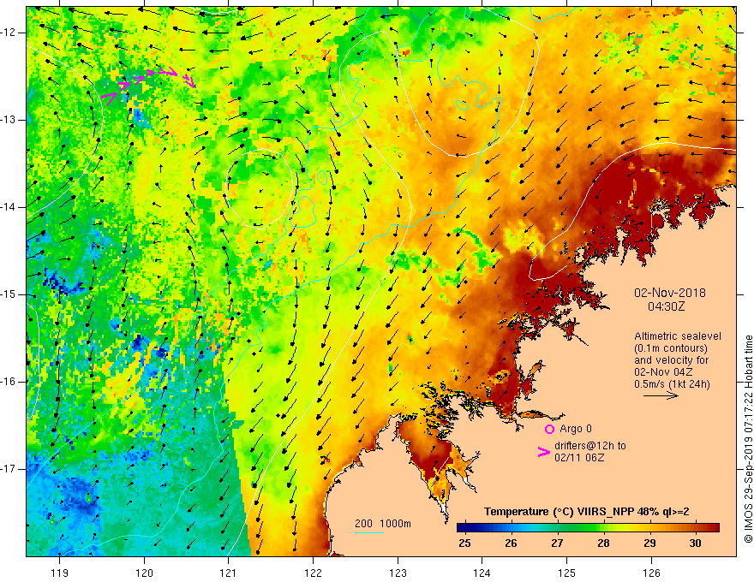Click the longitude label 119

pyautogui.click(x=60, y=573)
